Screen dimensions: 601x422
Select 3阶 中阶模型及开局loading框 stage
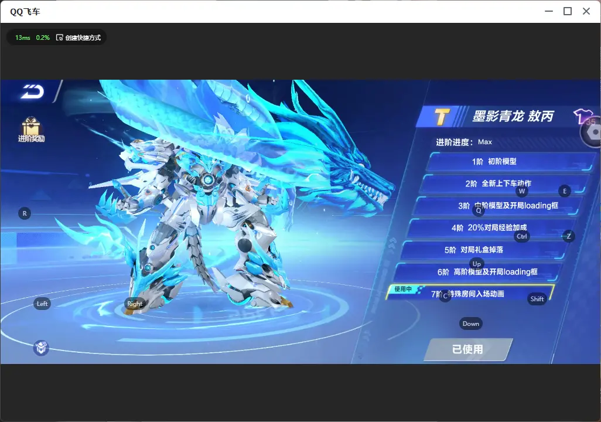point(496,206)
